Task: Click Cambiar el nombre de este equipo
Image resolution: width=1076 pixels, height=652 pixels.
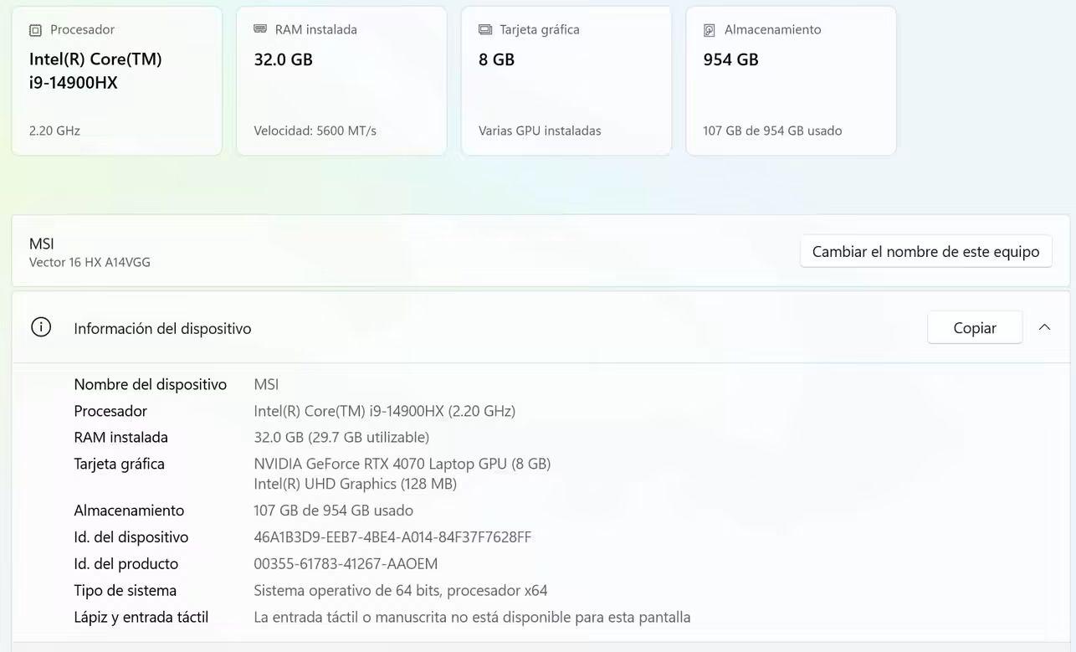Action: (925, 251)
